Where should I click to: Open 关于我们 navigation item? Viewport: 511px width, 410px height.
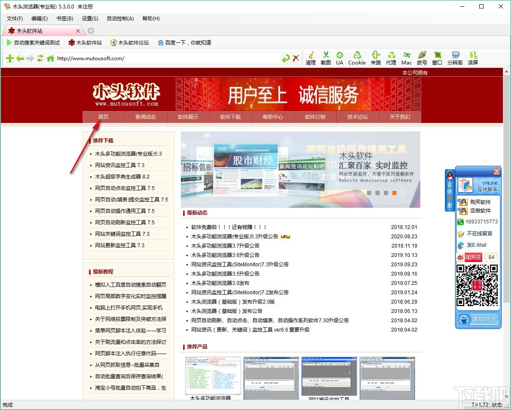[400, 117]
